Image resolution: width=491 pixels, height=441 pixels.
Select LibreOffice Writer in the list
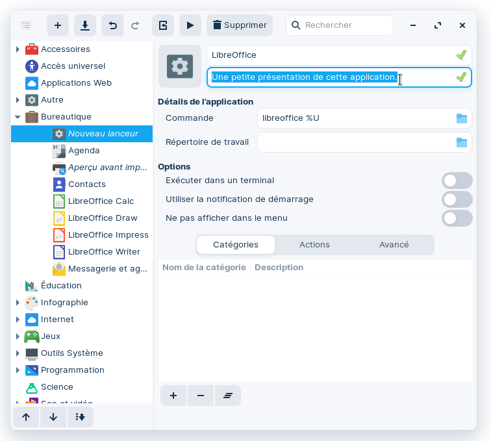pyautogui.click(x=104, y=252)
